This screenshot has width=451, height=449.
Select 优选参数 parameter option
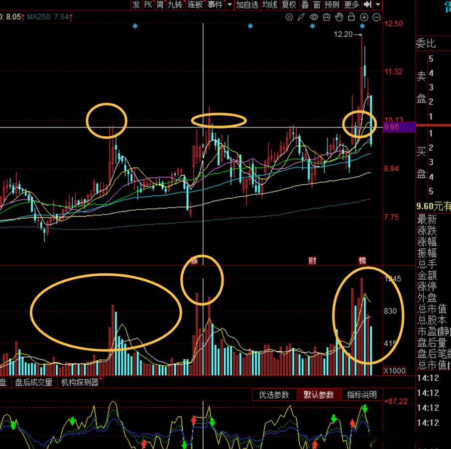[x=274, y=395]
